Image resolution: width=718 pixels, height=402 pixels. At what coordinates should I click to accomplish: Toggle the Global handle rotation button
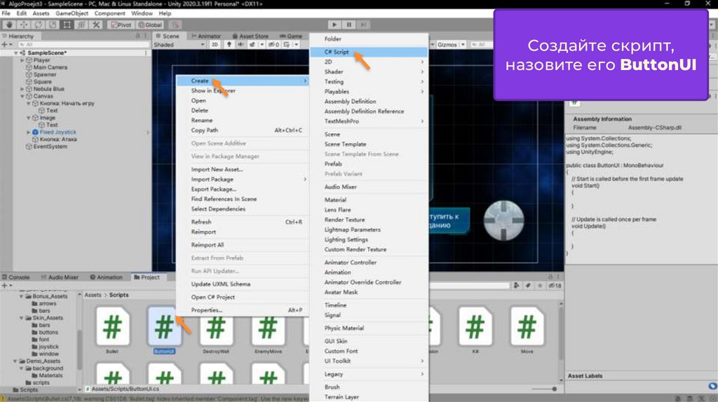click(150, 25)
